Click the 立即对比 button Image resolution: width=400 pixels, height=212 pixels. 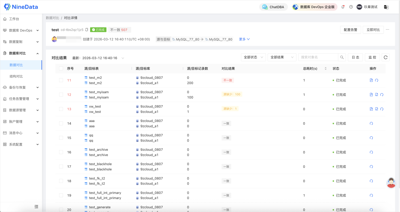tap(373, 30)
